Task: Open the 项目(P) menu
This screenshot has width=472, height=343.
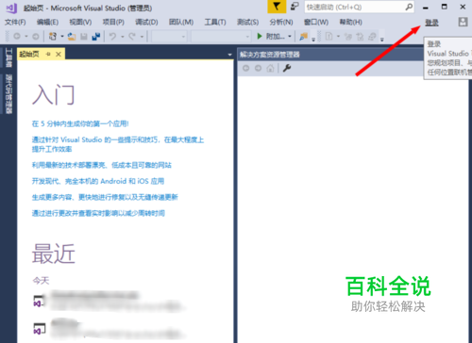Action: click(x=113, y=22)
